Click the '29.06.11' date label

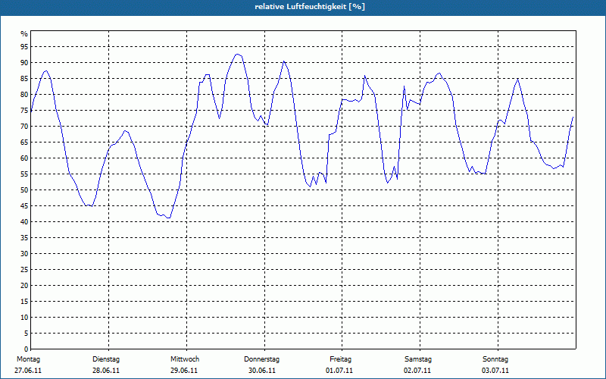(x=184, y=371)
